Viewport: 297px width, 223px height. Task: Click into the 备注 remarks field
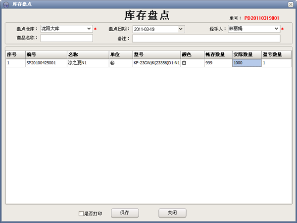click(x=206, y=38)
